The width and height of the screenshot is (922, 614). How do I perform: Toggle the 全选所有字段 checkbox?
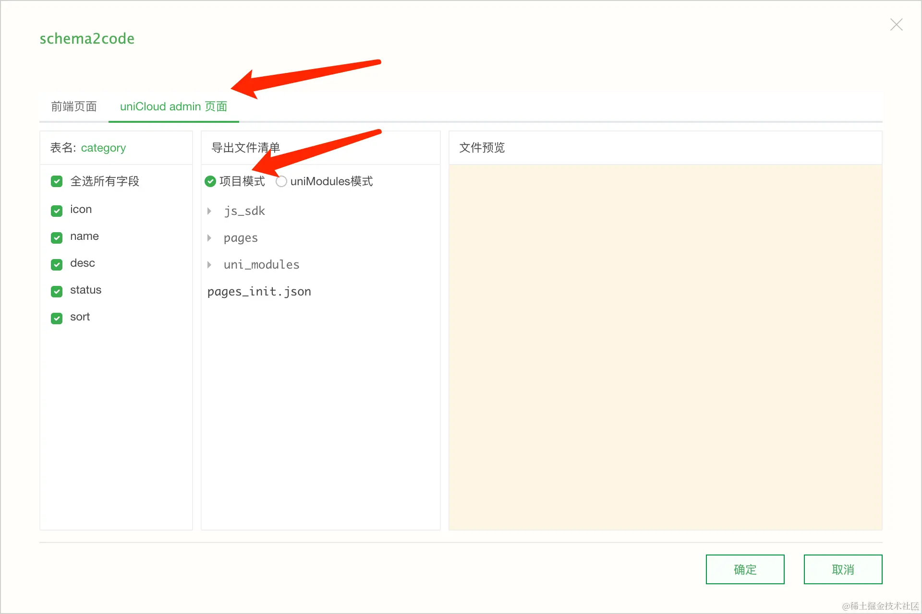[56, 181]
